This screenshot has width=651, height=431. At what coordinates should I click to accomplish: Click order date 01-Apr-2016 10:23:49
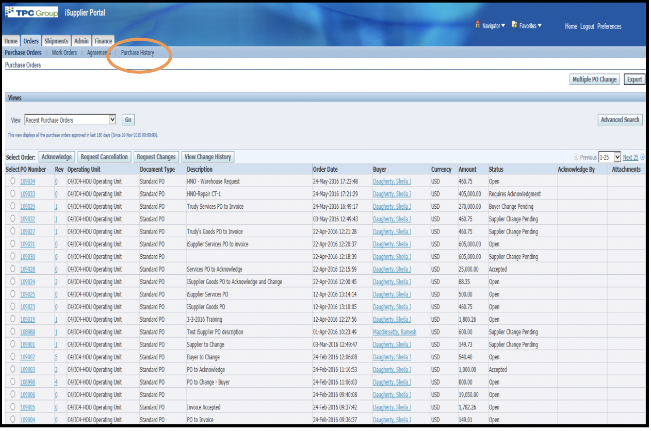pos(335,332)
